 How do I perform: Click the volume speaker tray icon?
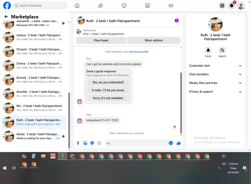click(x=224, y=164)
